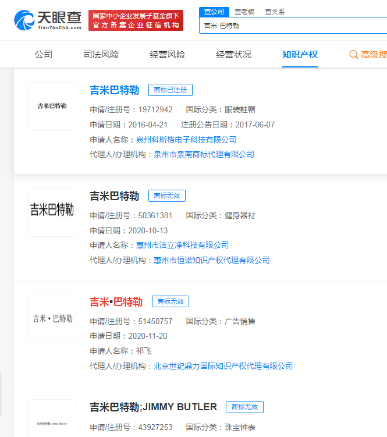
Task: Open 吉米巴特勒 trademark title in 健身器材 class
Action: click(114, 196)
